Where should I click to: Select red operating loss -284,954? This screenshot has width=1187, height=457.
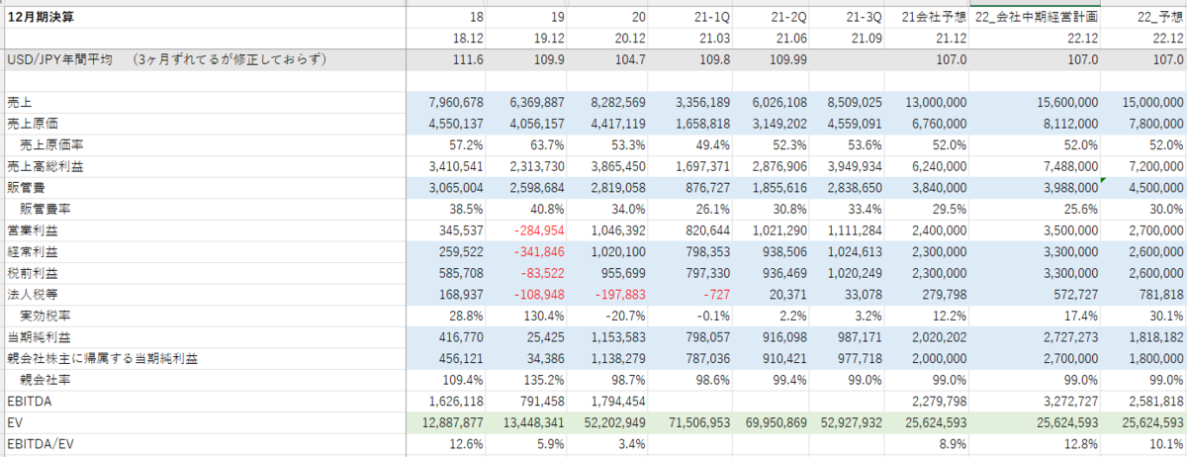coord(539,229)
